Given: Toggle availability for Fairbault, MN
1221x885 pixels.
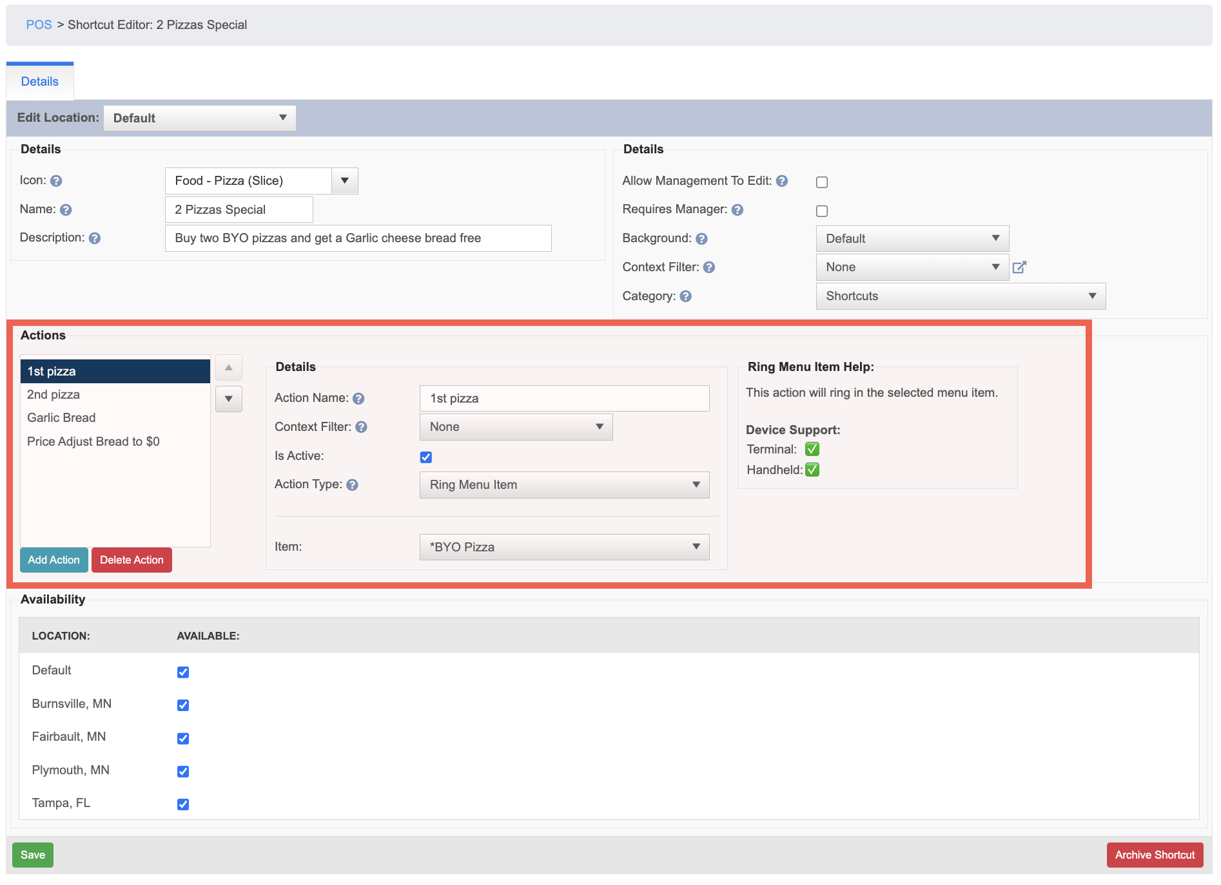Looking at the screenshot, I should (183, 738).
